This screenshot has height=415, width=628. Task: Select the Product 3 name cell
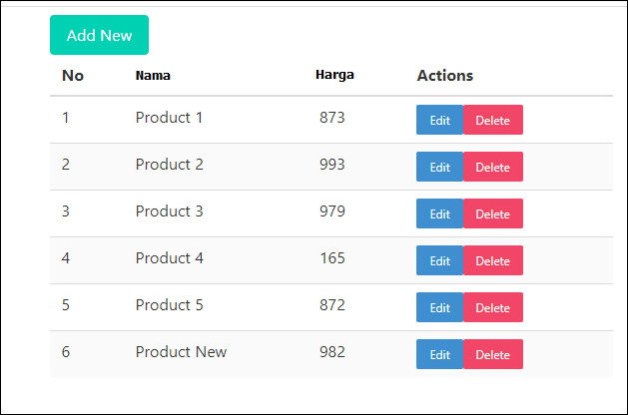click(170, 211)
